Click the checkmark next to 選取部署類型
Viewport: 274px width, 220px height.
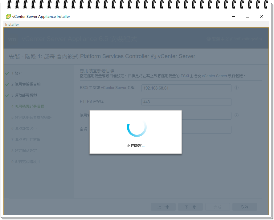7,96
